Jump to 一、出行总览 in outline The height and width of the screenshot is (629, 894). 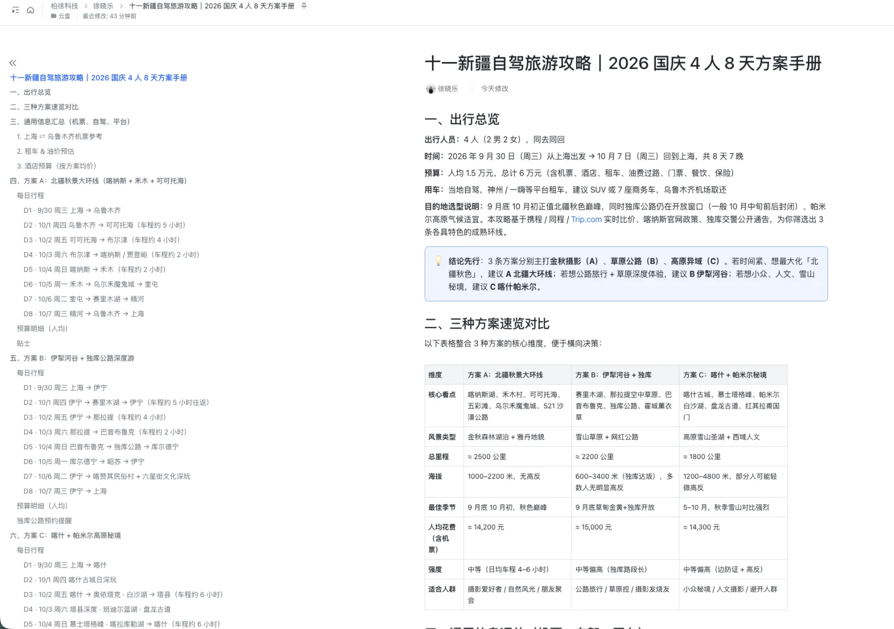tap(31, 92)
